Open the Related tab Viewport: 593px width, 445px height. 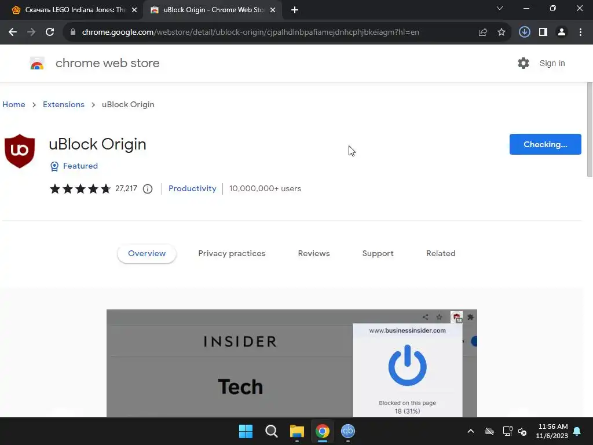tap(441, 254)
